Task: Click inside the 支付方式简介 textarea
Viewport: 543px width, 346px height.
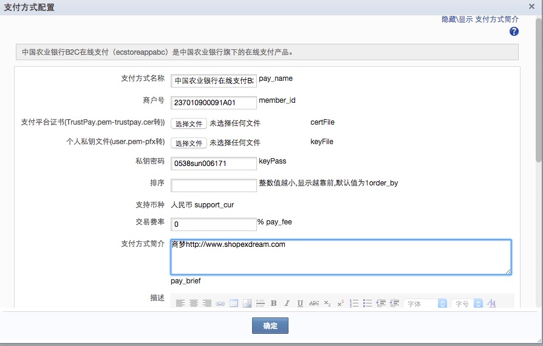Action: 341,257
